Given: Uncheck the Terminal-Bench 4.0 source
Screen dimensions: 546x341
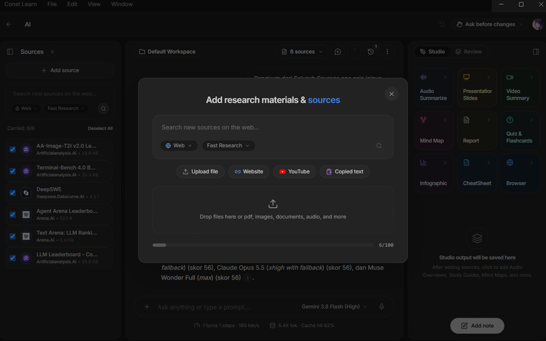Looking at the screenshot, I should tap(13, 171).
